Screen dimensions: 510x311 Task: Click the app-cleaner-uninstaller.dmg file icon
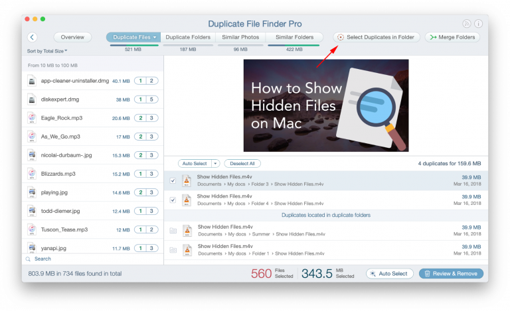32,81
